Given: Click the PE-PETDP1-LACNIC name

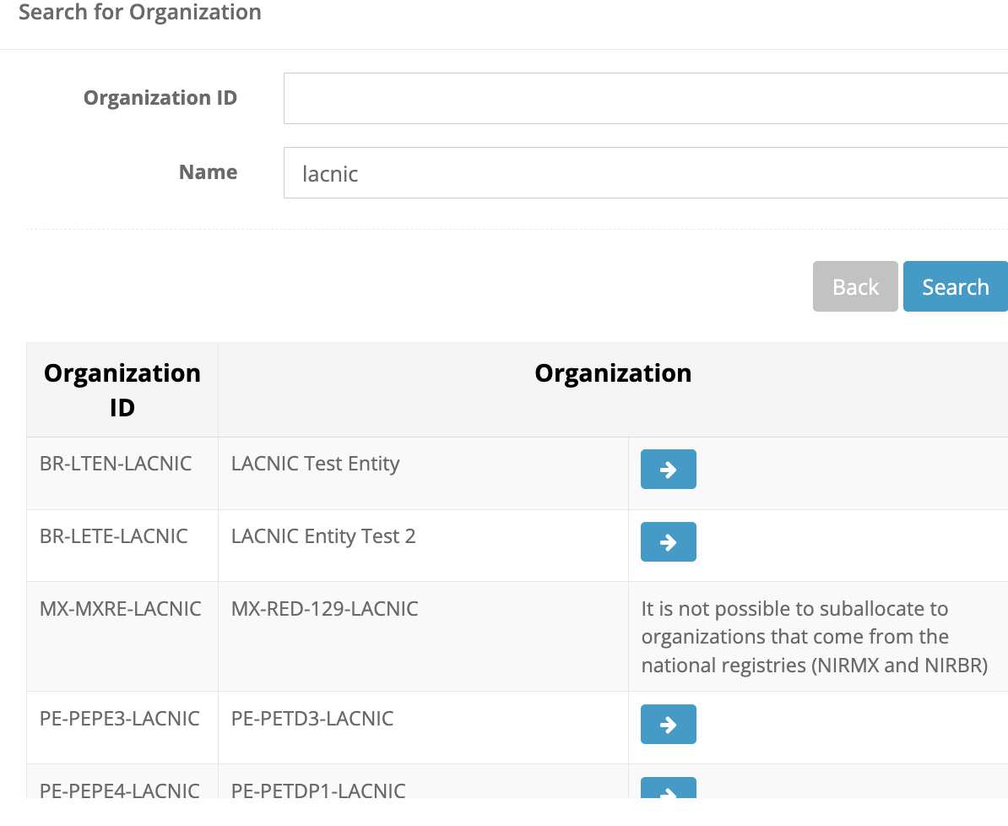Looking at the screenshot, I should tap(318, 790).
